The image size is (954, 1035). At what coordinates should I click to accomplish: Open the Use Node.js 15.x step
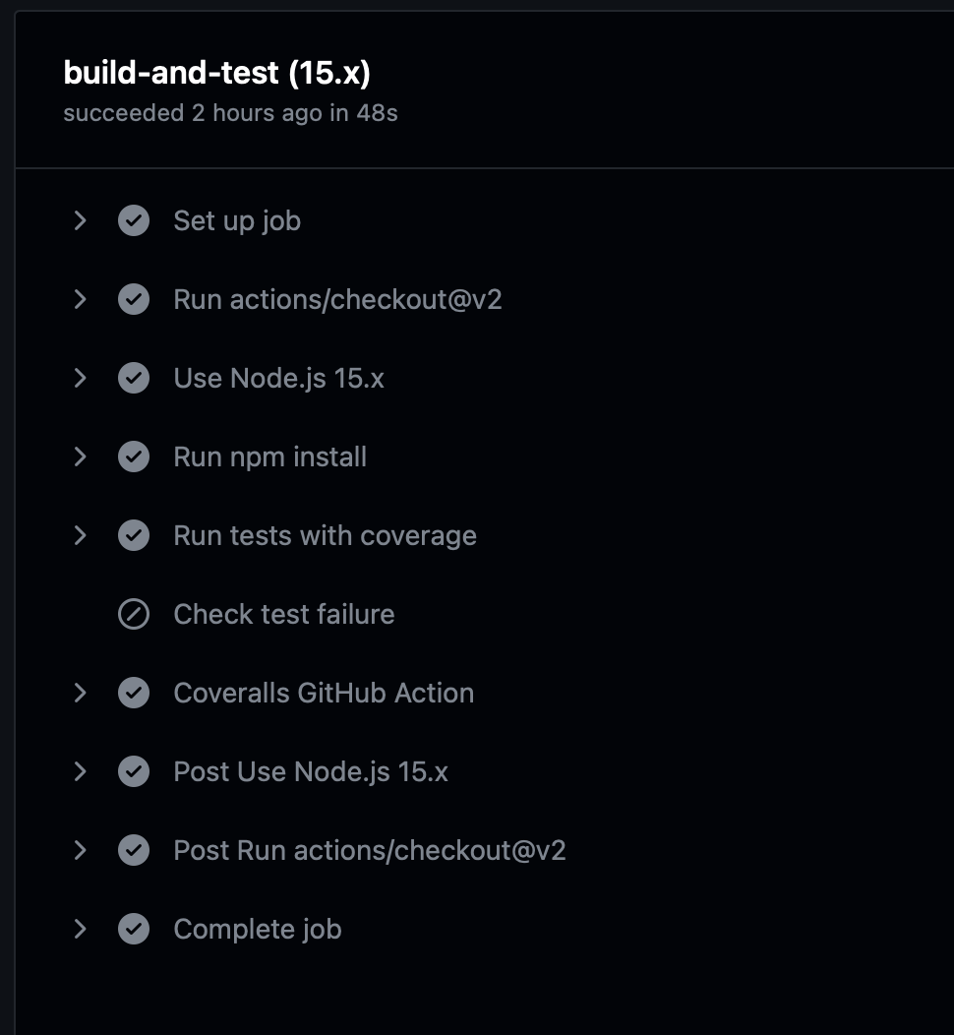click(278, 379)
